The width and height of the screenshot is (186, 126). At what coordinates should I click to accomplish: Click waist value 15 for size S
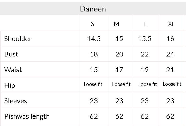coord(94,70)
